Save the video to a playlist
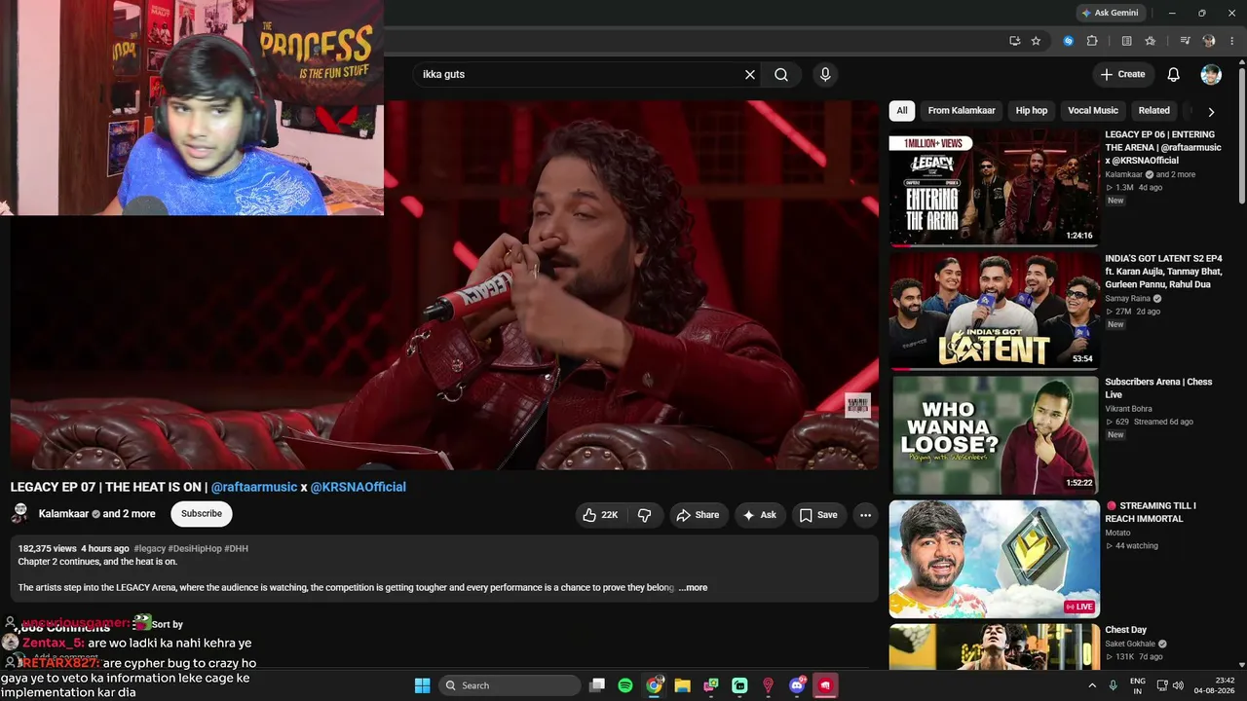Screen dimensions: 1247x701 tap(818, 515)
